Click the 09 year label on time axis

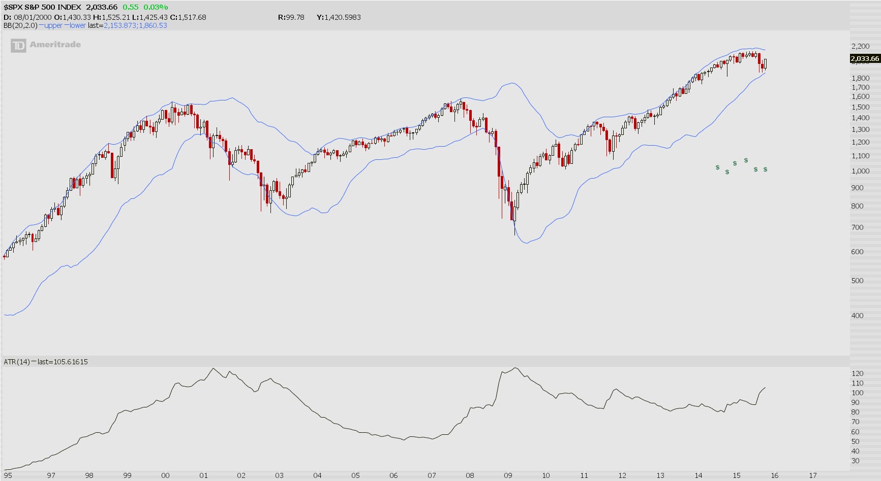point(508,475)
